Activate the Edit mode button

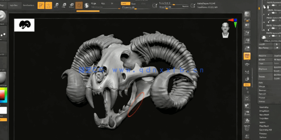41,5
